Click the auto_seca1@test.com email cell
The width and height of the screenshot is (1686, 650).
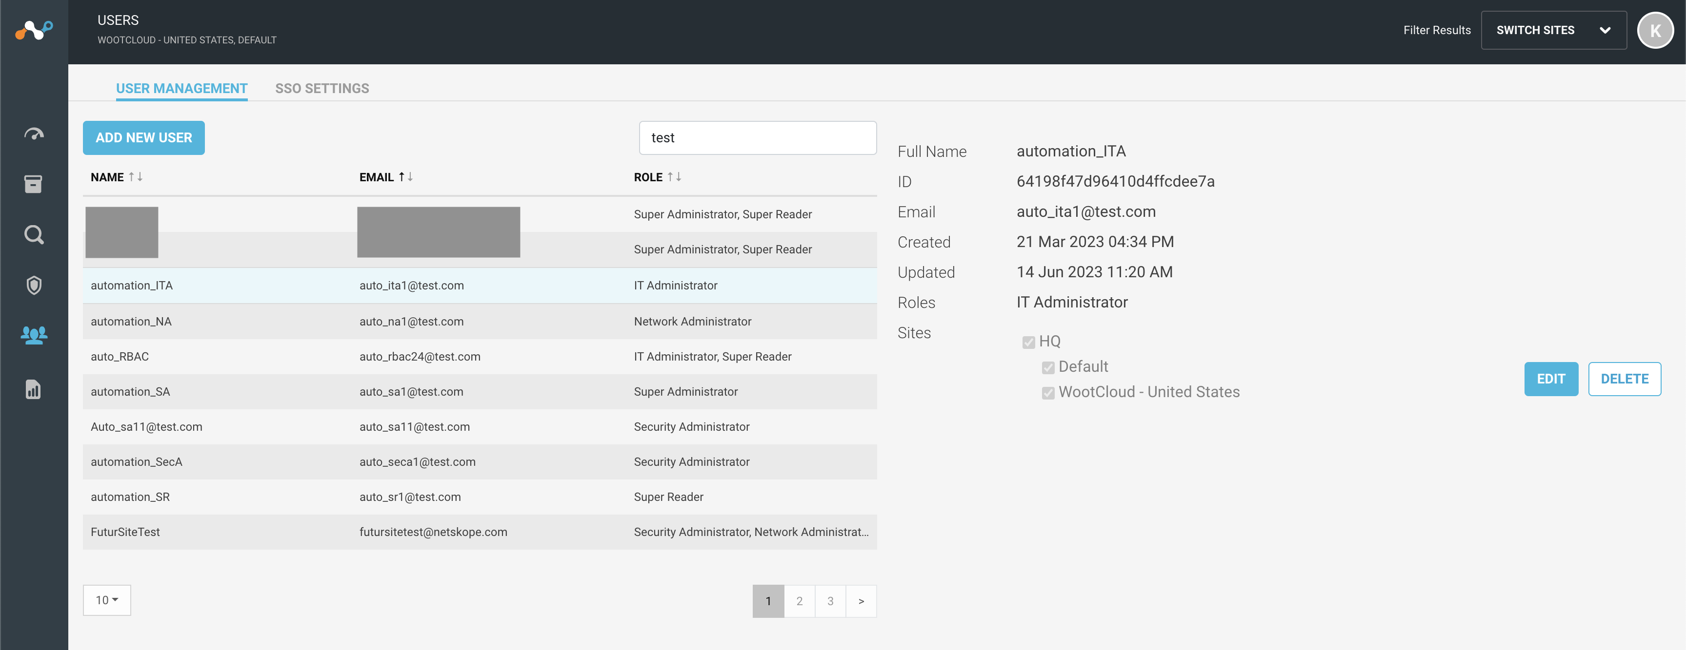(418, 462)
